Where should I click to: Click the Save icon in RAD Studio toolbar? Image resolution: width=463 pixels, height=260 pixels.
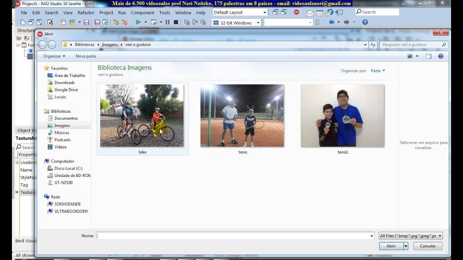[x=86, y=22]
